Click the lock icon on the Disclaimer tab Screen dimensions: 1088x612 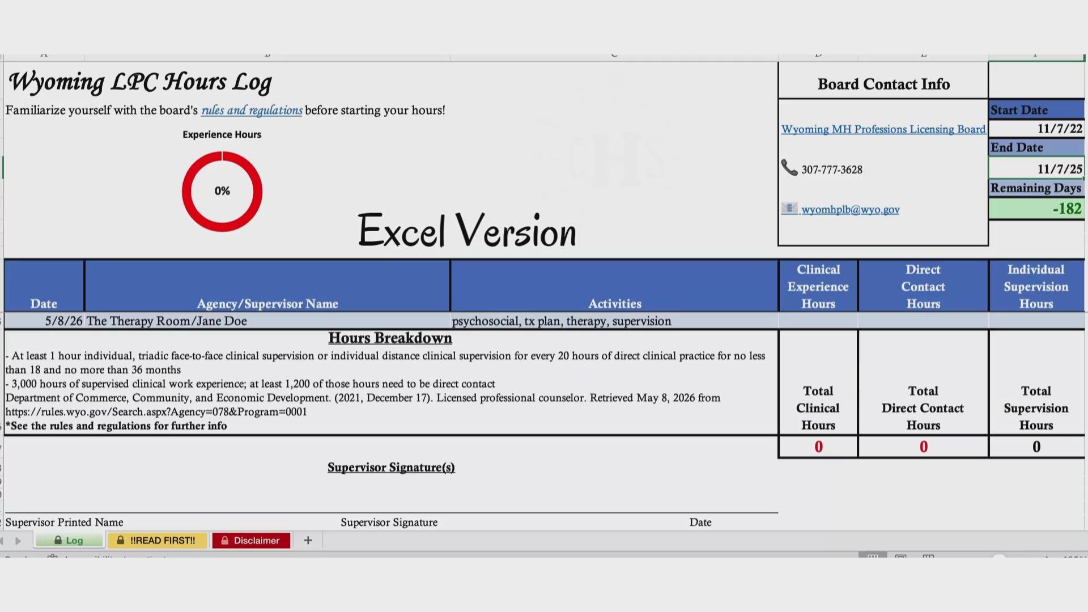click(224, 540)
